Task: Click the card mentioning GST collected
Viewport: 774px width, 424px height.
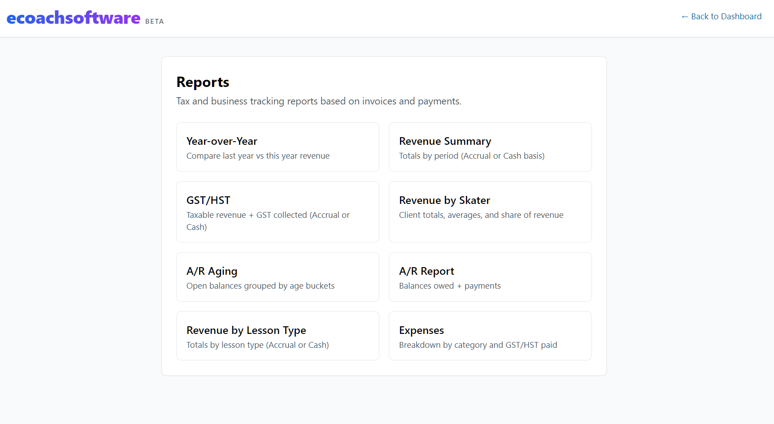Action: point(277,212)
